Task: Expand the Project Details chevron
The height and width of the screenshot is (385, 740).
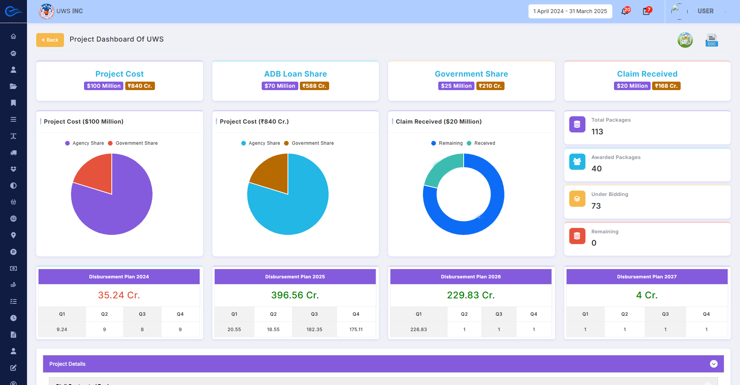Action: (x=713, y=364)
